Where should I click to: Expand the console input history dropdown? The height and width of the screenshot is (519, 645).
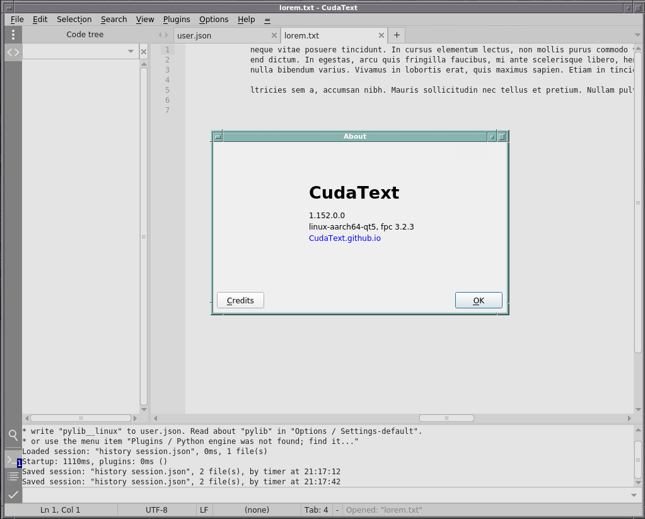[634, 495]
